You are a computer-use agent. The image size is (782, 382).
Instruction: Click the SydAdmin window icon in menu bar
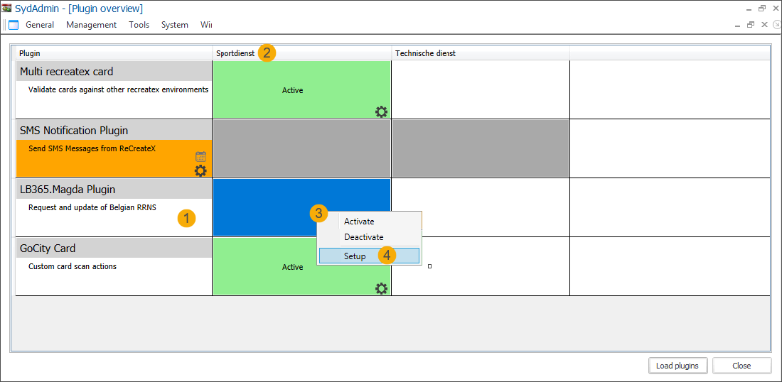click(14, 25)
